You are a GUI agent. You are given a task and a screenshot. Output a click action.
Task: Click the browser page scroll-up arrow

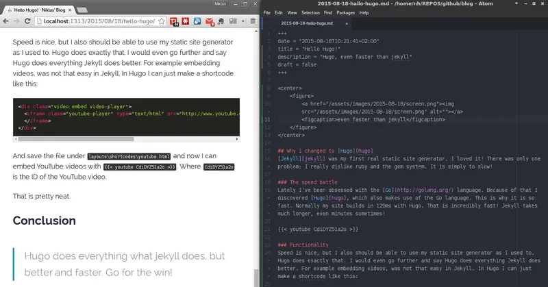[x=256, y=31]
